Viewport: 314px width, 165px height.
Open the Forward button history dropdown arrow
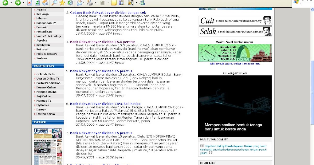24,3
